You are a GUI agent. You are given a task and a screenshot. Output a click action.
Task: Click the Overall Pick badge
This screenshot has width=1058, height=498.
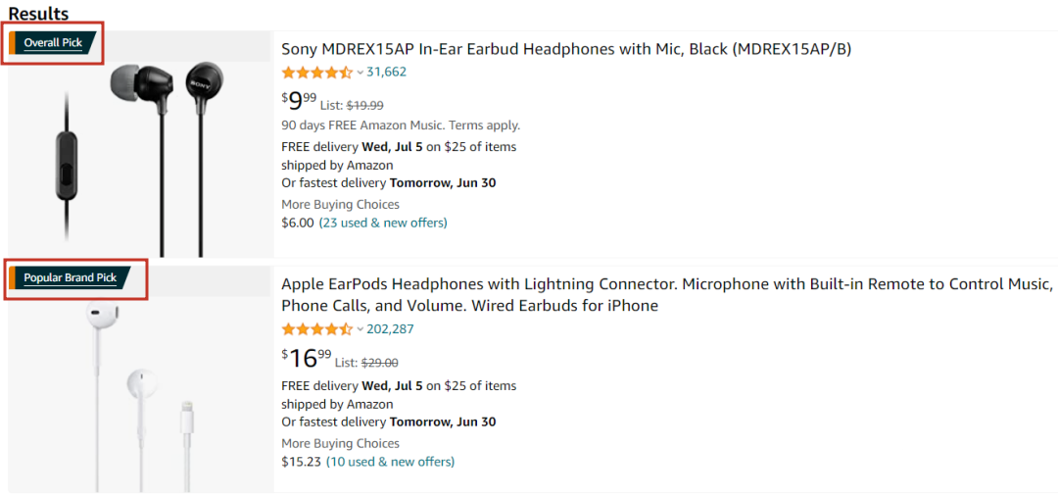53,43
